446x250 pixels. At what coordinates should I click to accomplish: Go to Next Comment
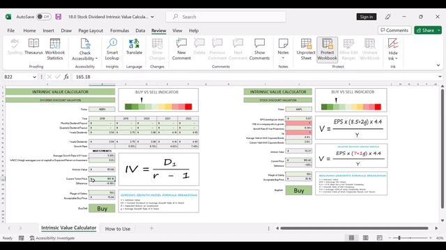[x=238, y=49]
